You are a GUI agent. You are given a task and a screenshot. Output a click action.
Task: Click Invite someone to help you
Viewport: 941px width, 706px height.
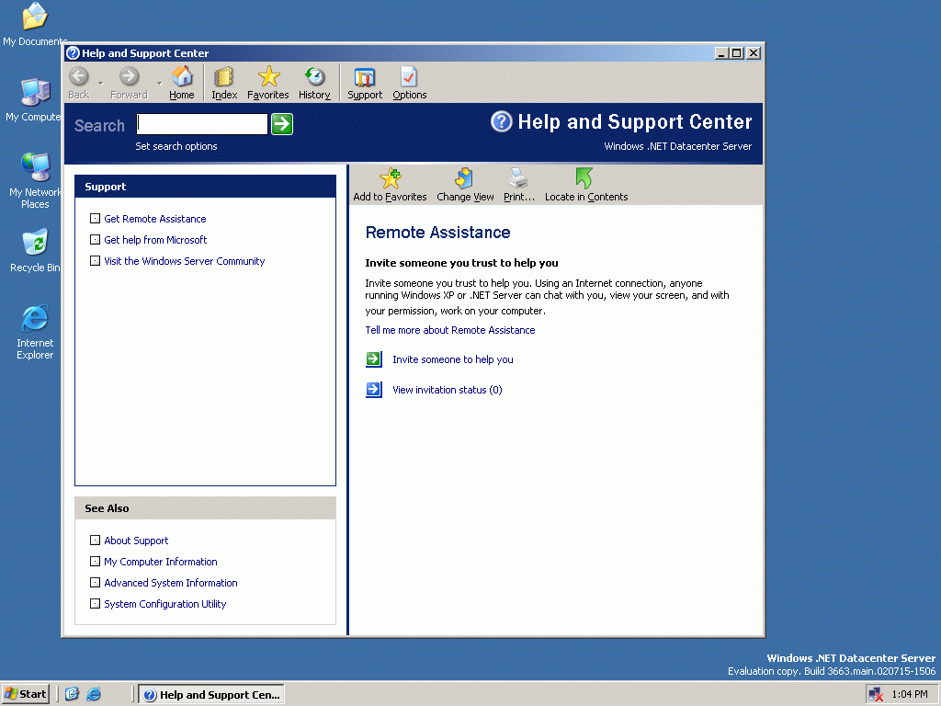(x=452, y=359)
